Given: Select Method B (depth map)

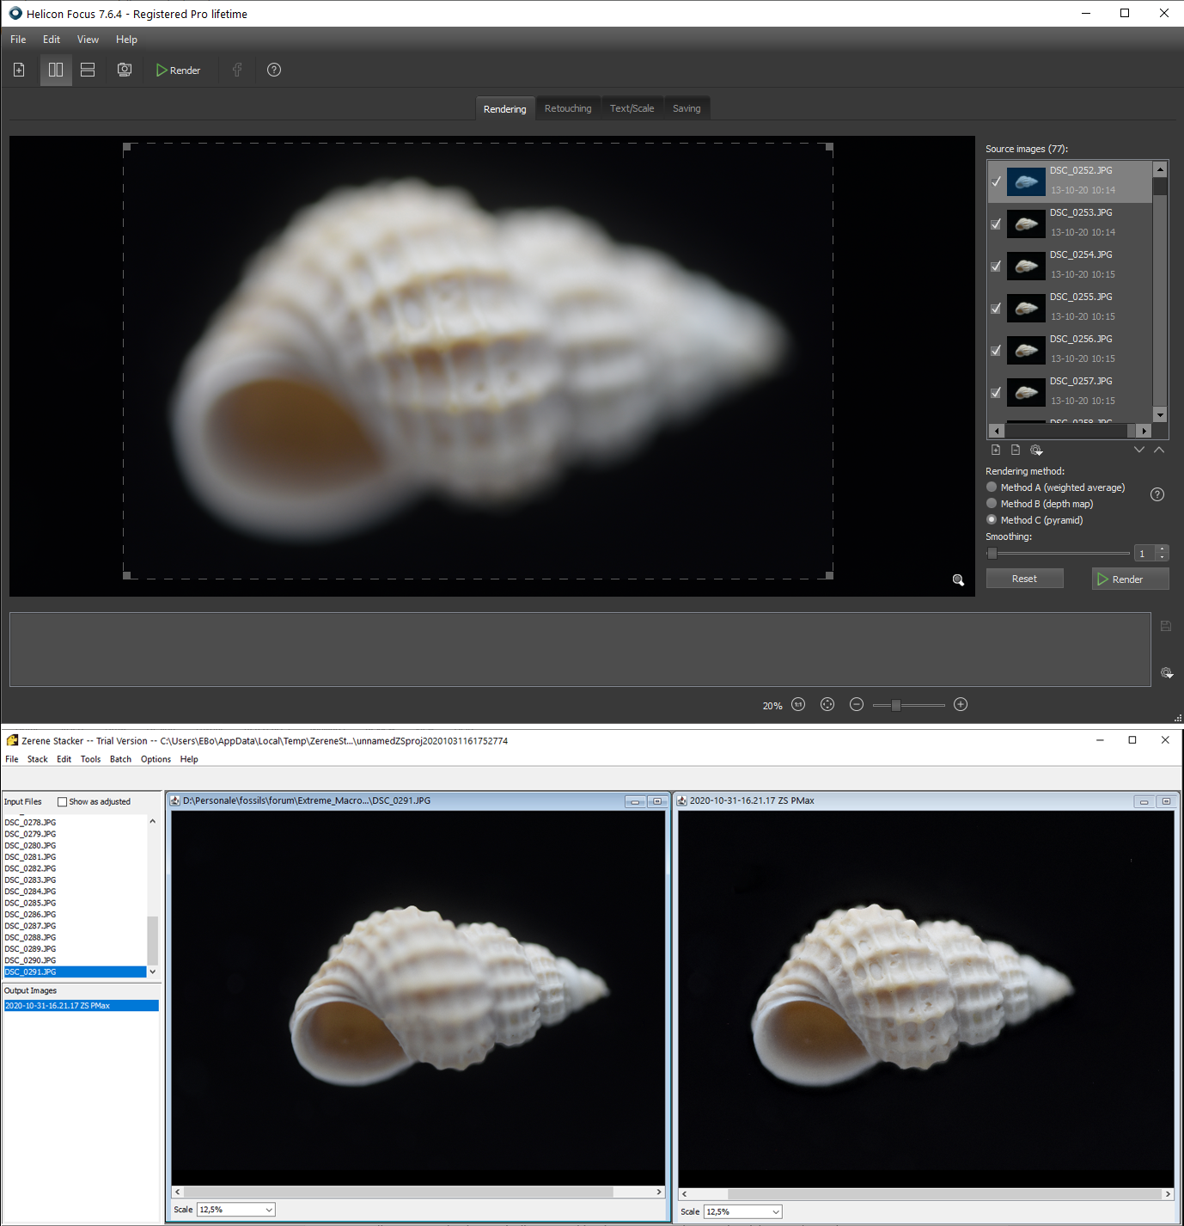Looking at the screenshot, I should point(1041,504).
